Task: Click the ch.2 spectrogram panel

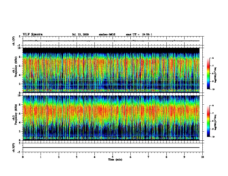Action: tap(111, 118)
